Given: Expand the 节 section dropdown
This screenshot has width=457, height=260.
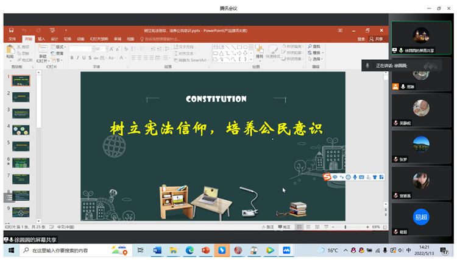Looking at the screenshot, I should tap(57, 60).
